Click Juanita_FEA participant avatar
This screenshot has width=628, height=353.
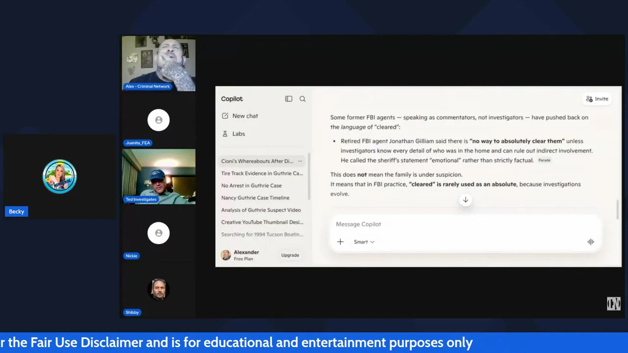(x=158, y=120)
